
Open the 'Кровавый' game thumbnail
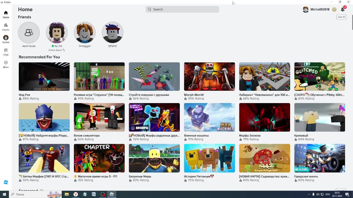point(320,117)
